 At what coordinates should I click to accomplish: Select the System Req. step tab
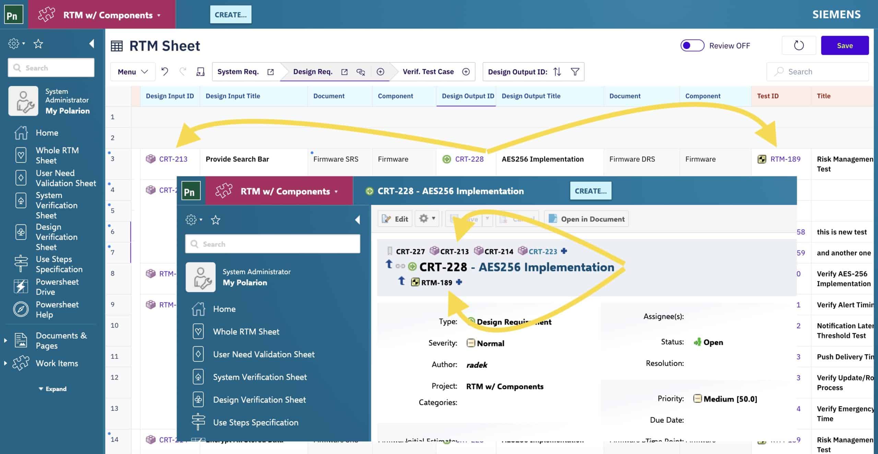[238, 72]
